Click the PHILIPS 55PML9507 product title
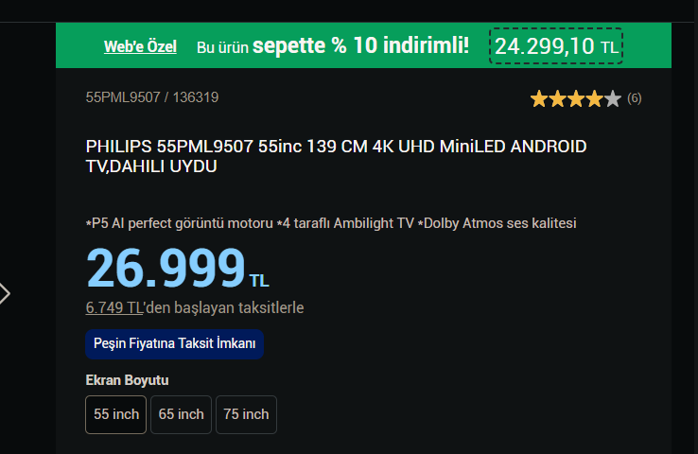The image size is (698, 454). coord(336,156)
